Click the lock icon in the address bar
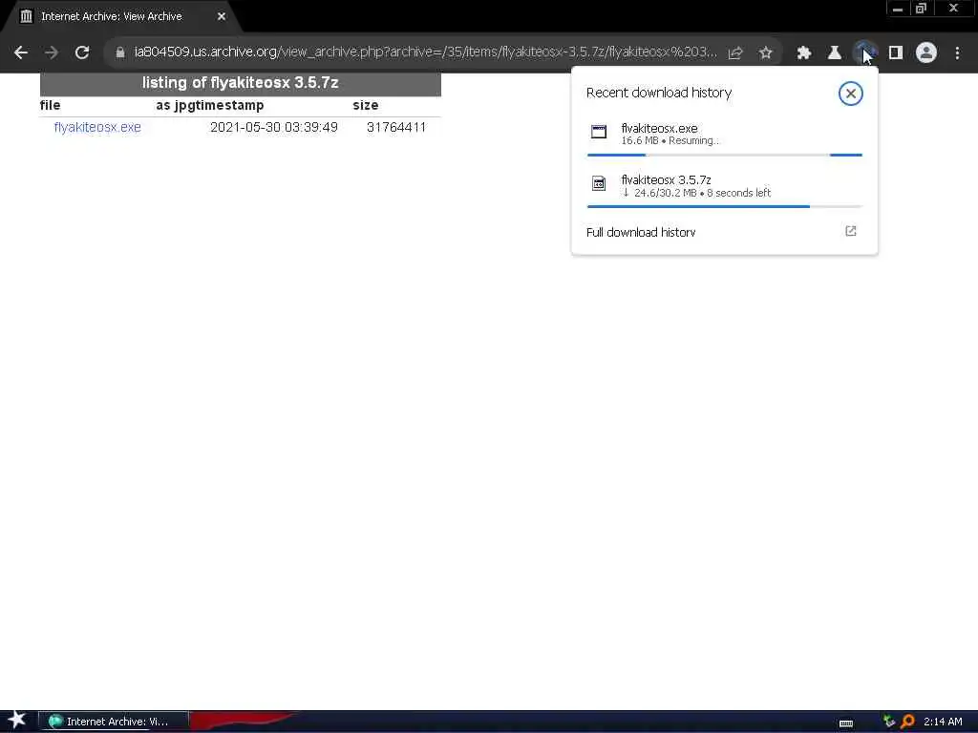This screenshot has width=978, height=733. (x=120, y=53)
